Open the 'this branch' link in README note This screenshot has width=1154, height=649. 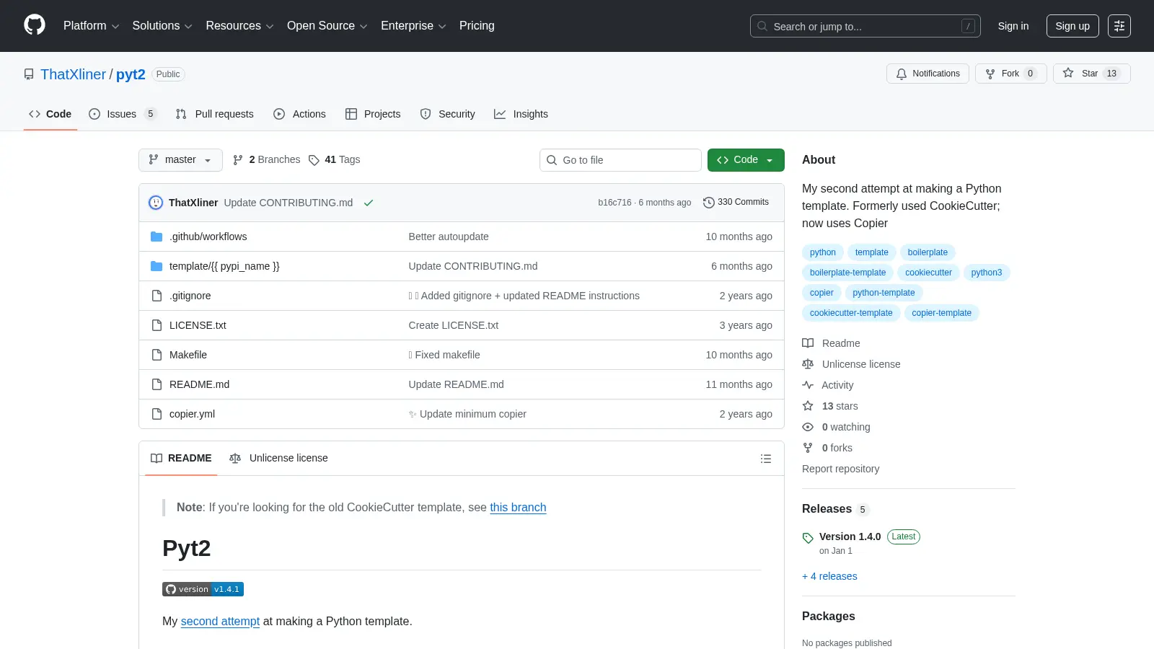518,508
